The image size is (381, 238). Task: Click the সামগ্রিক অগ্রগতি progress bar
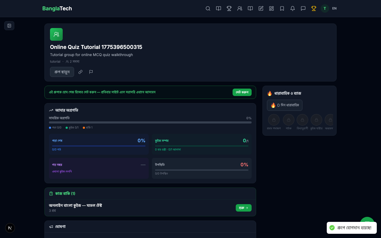[x=150, y=122]
